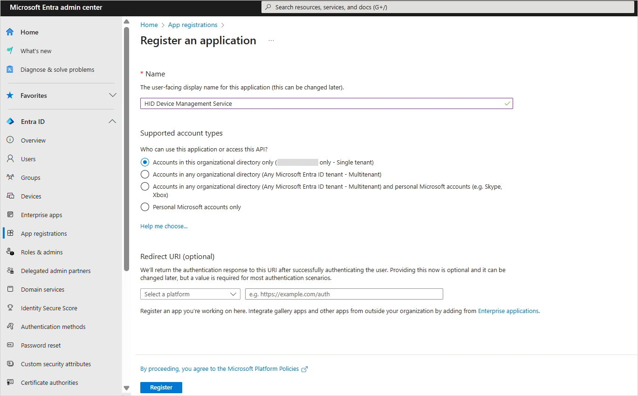Click the Register button
This screenshot has height=396, width=638.
(x=161, y=388)
